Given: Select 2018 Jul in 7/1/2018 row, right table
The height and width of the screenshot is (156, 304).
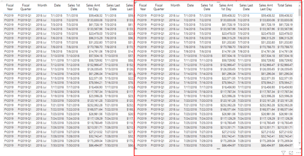Looking at the screenshot, I should (174, 15).
